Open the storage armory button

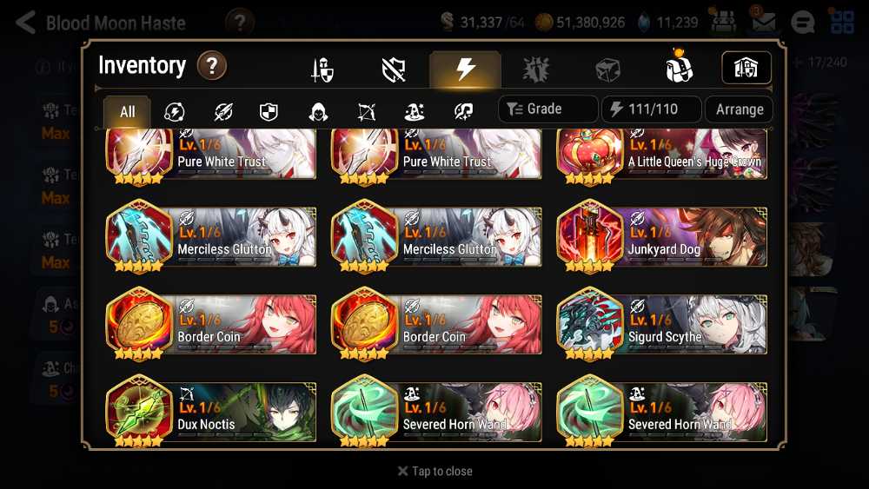pyautogui.click(x=746, y=68)
